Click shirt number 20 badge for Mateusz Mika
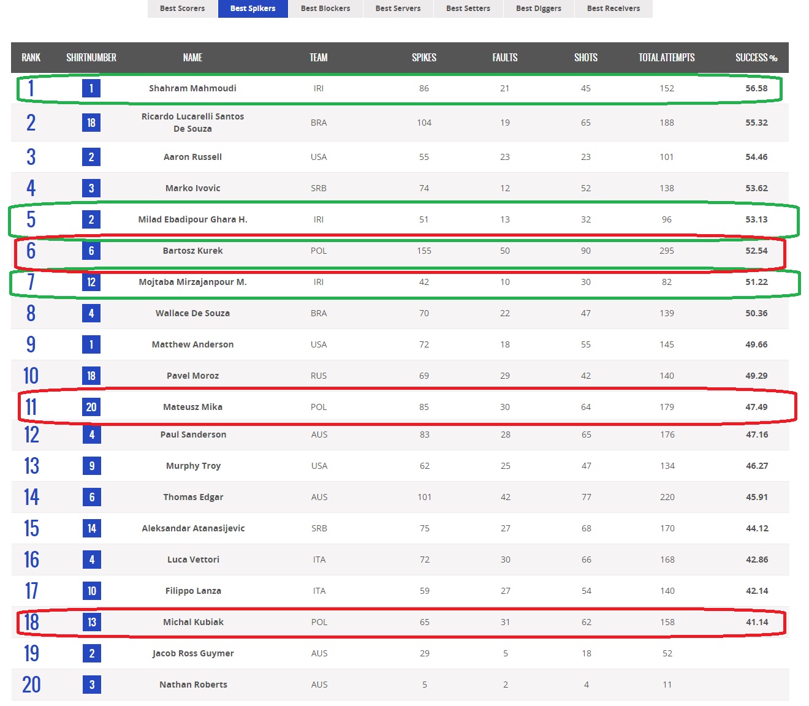Screen dimensions: 809x706 coord(91,407)
